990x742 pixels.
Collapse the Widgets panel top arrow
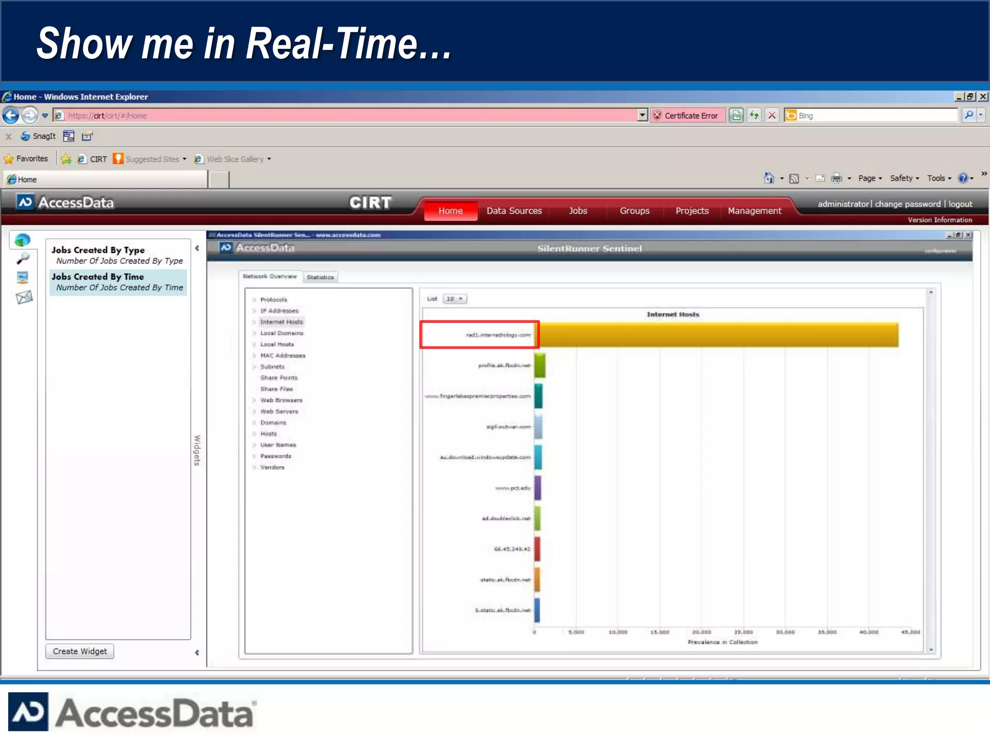tap(197, 248)
